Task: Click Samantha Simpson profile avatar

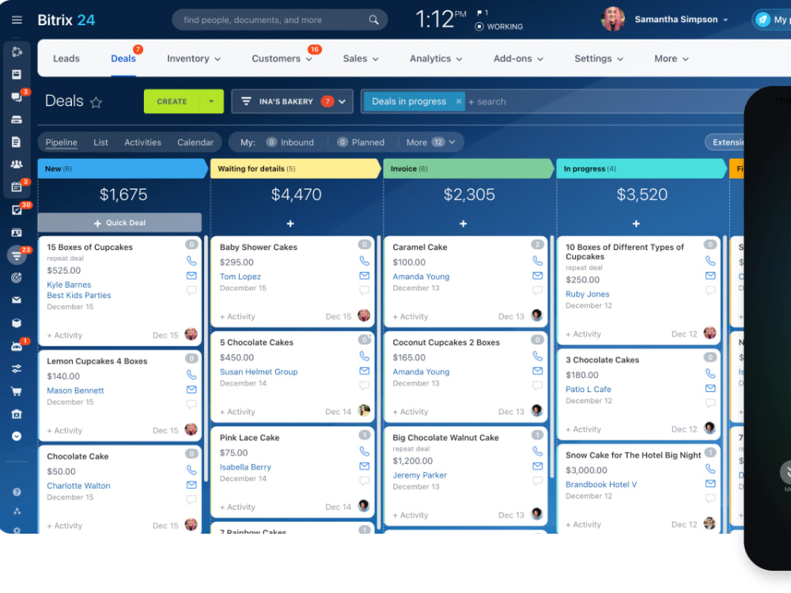Action: 613,19
